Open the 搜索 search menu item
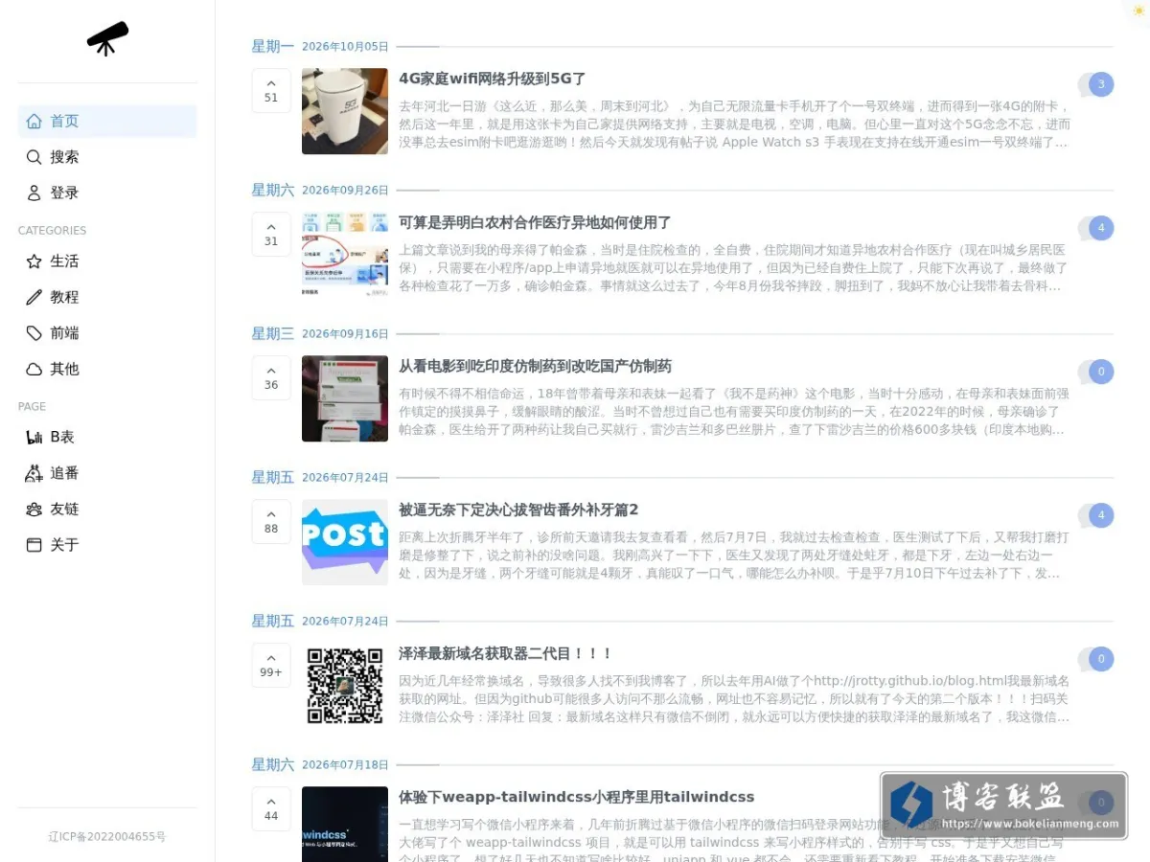 (x=107, y=157)
